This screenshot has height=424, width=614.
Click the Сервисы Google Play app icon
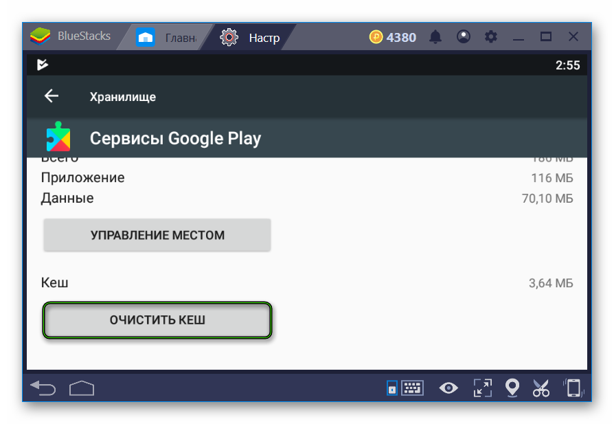(x=58, y=137)
